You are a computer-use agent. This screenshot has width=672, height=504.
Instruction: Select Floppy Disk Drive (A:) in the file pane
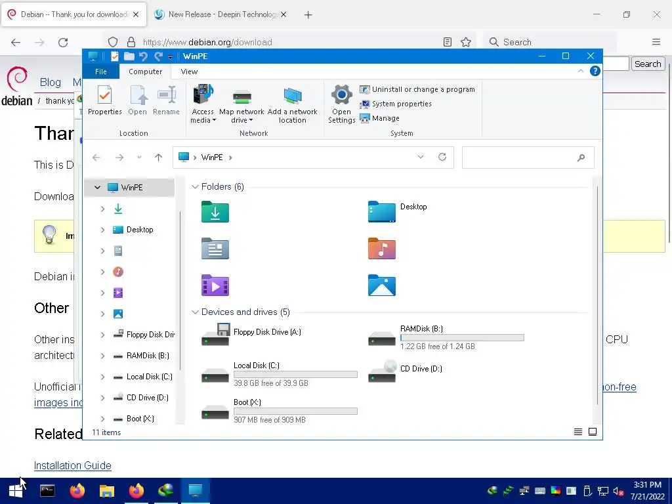[251, 334]
